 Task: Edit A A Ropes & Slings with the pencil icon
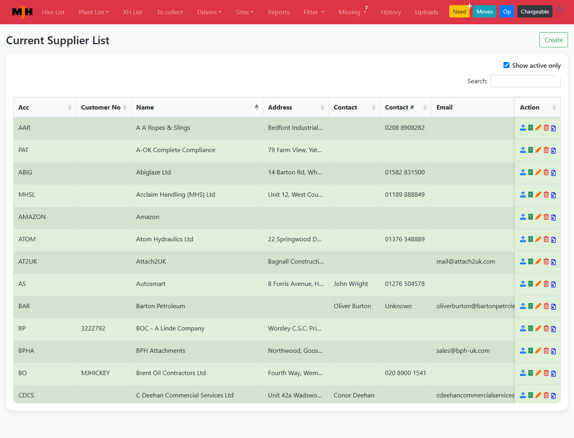click(x=539, y=128)
